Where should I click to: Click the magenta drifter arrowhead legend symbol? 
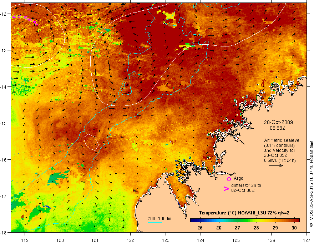(x=226, y=189)
